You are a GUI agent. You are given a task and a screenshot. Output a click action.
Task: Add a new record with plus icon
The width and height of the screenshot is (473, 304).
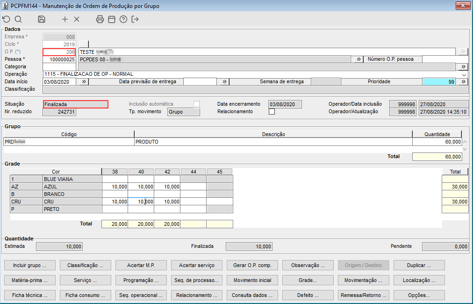pos(65,19)
